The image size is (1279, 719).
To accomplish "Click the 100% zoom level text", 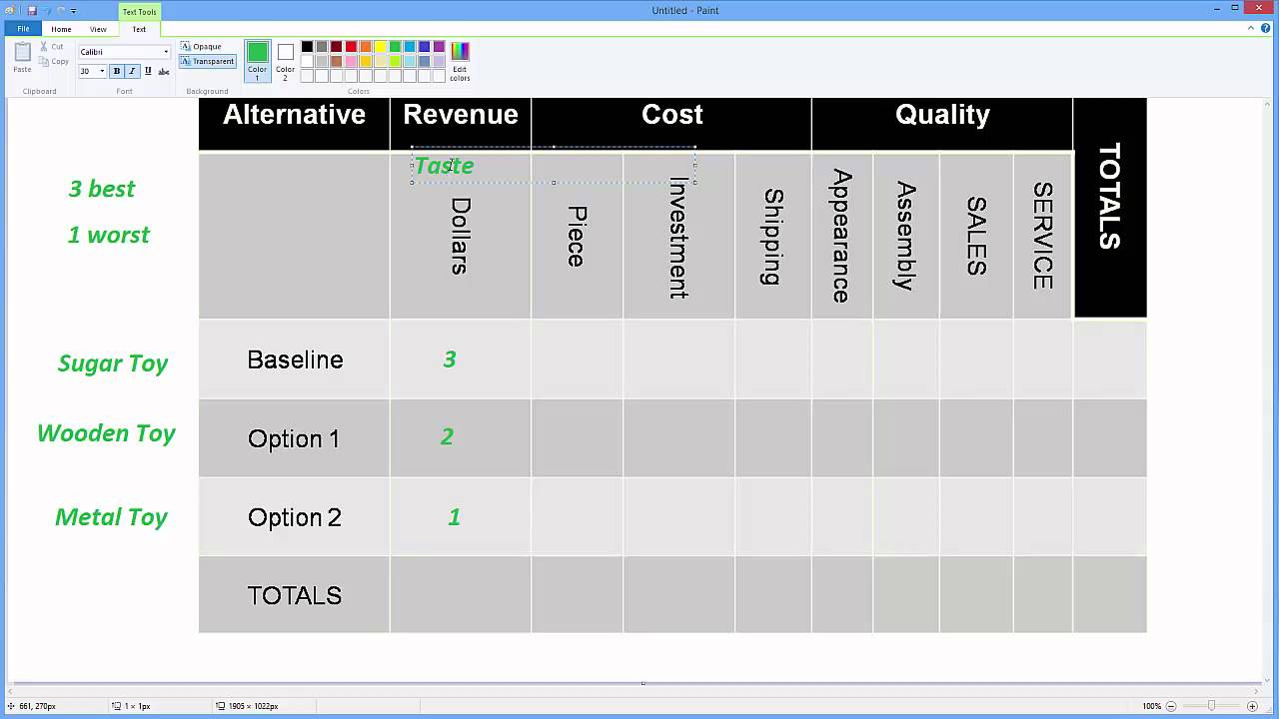I will tap(1151, 706).
